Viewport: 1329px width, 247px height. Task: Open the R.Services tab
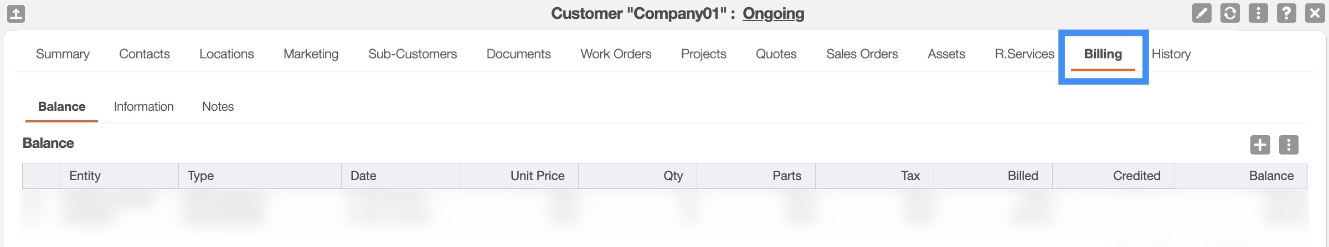click(x=1024, y=54)
